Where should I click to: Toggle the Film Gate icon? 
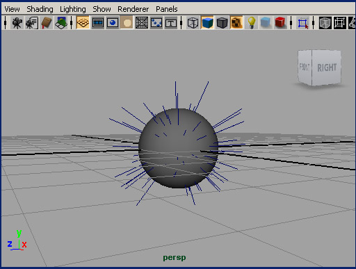pos(98,23)
